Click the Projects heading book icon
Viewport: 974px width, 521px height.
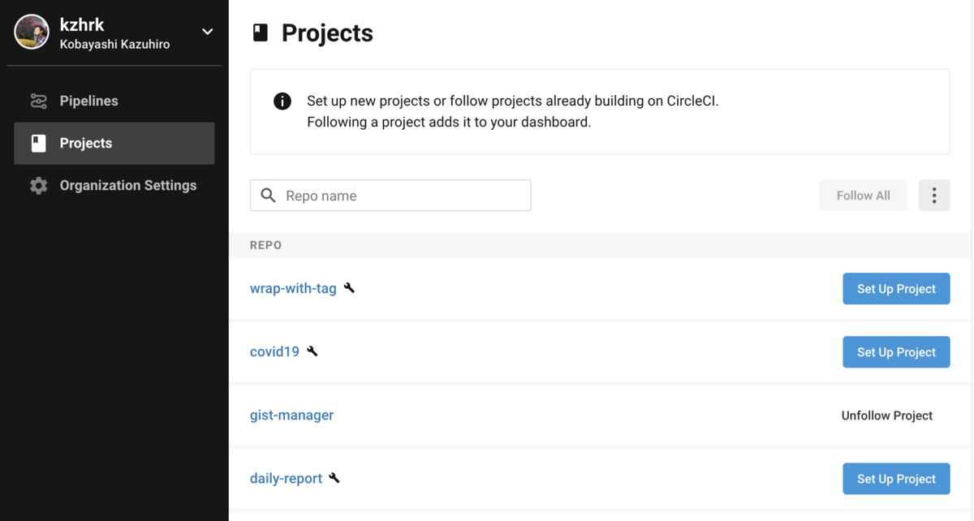pyautogui.click(x=261, y=32)
